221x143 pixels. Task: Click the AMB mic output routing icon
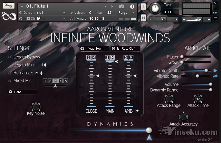click(x=137, y=111)
